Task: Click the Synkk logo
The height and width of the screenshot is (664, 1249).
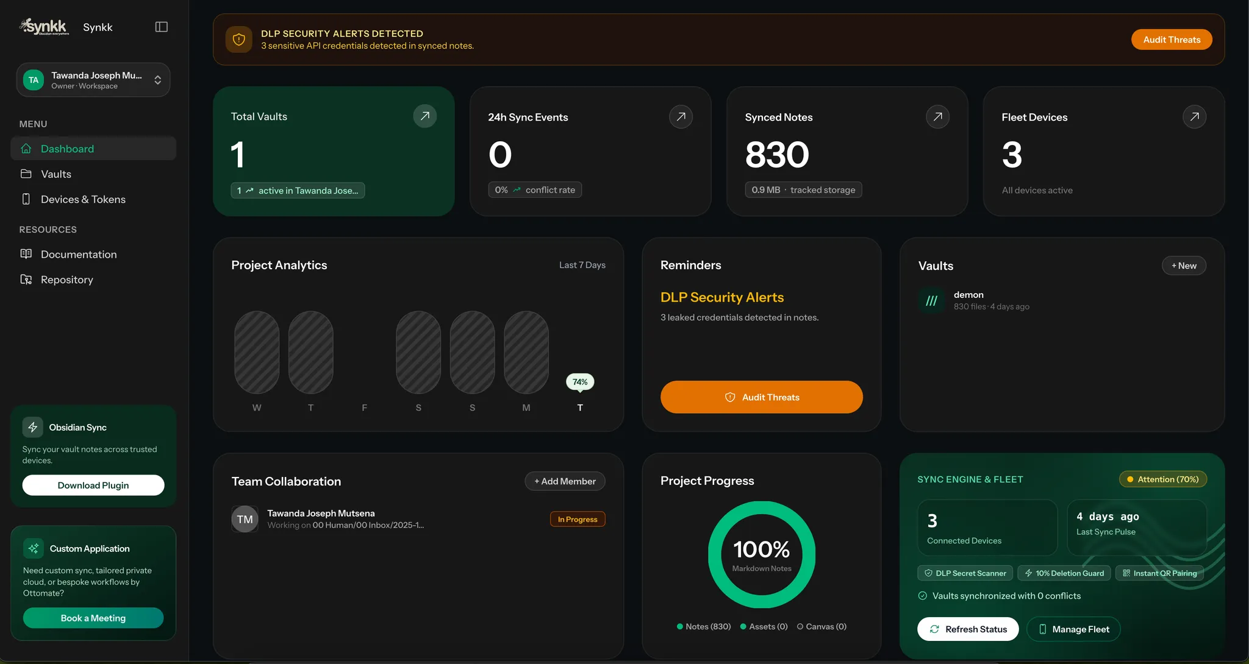Action: coord(44,27)
